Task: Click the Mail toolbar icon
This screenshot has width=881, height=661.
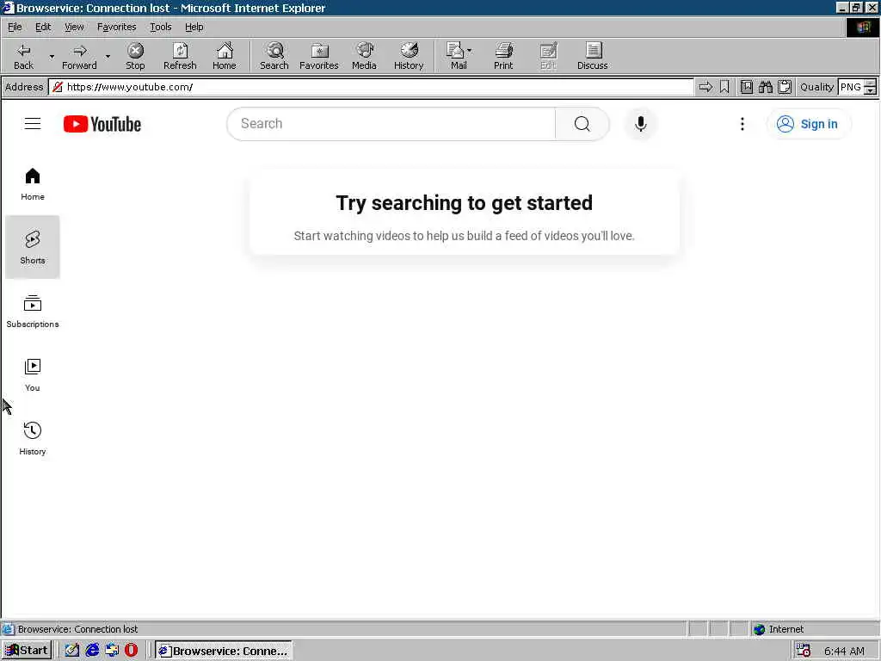Action: (456, 56)
